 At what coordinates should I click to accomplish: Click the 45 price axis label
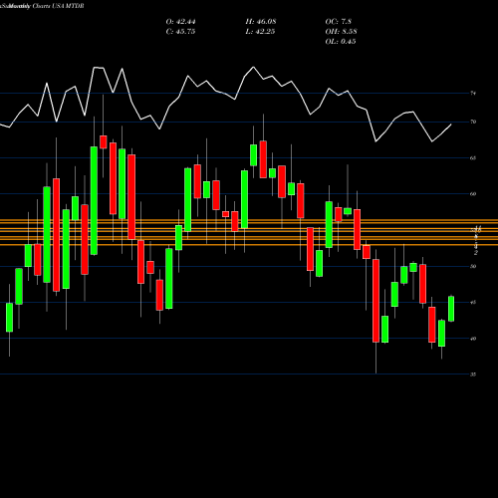[x=473, y=303]
